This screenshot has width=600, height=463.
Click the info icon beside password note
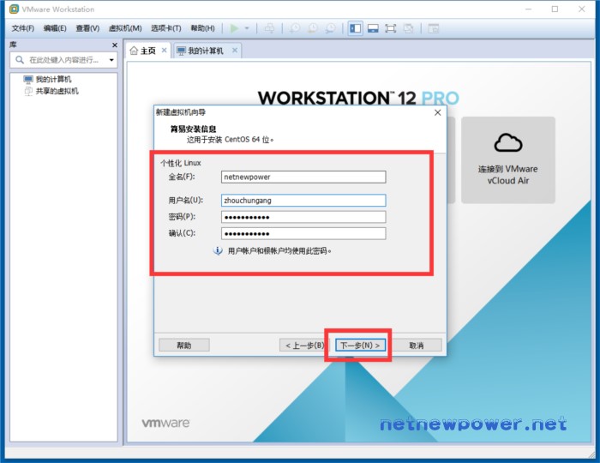click(218, 250)
